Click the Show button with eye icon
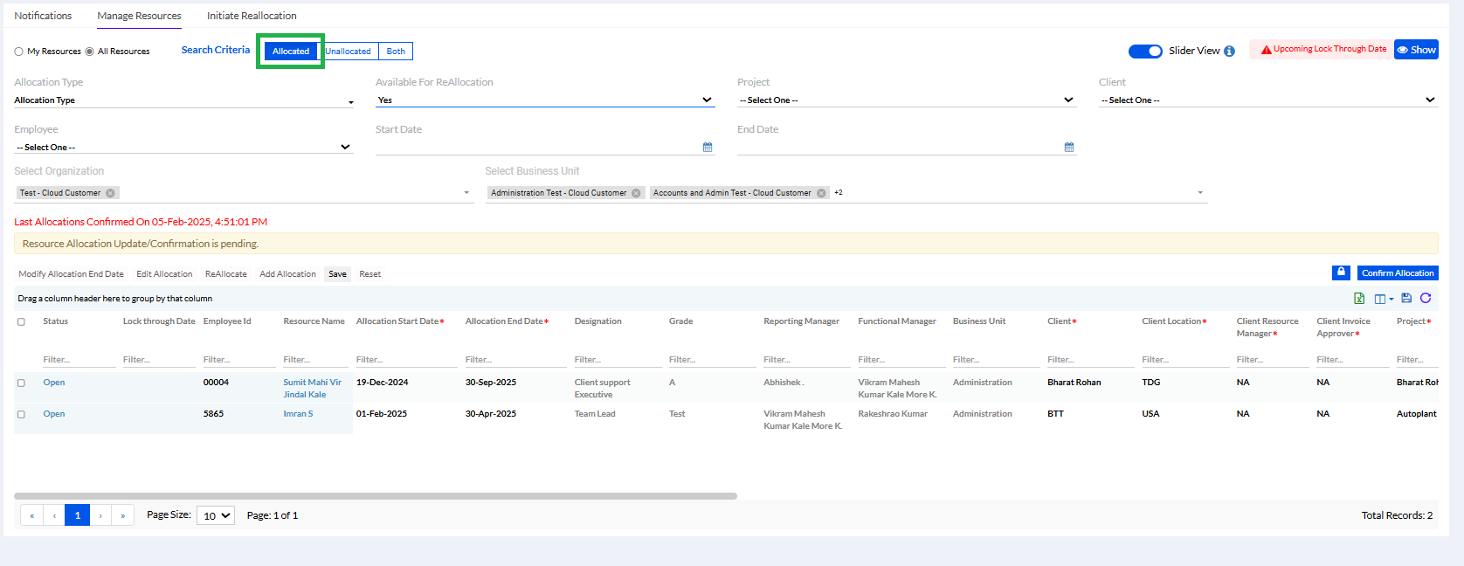Screen dimensions: 1464x566 click(x=1416, y=50)
